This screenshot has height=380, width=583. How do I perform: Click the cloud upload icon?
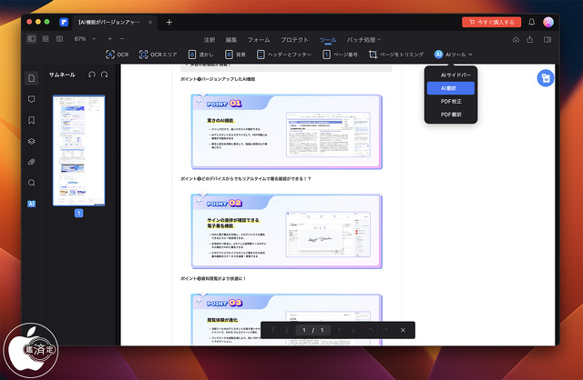[516, 40]
